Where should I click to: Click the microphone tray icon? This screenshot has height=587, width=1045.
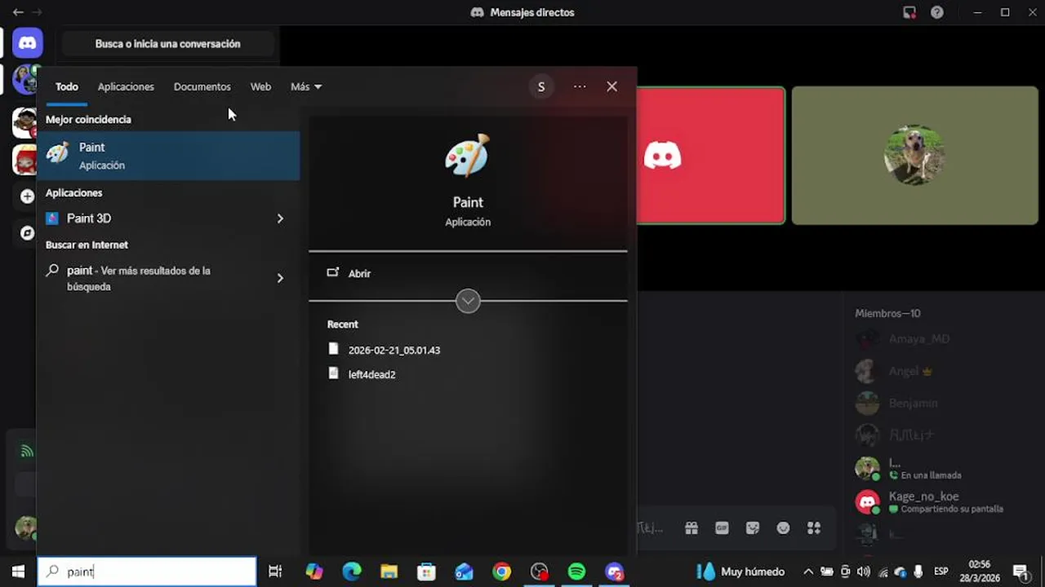(x=918, y=572)
